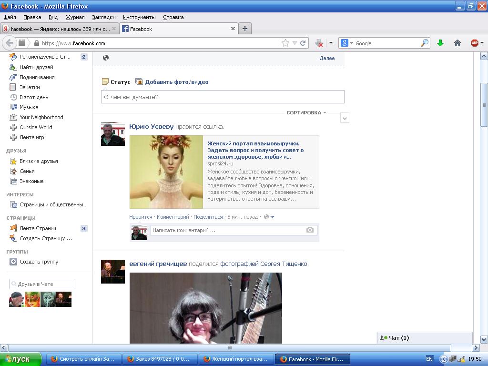Click the camera icon in comment box
This screenshot has width=488, height=366.
pyautogui.click(x=310, y=230)
